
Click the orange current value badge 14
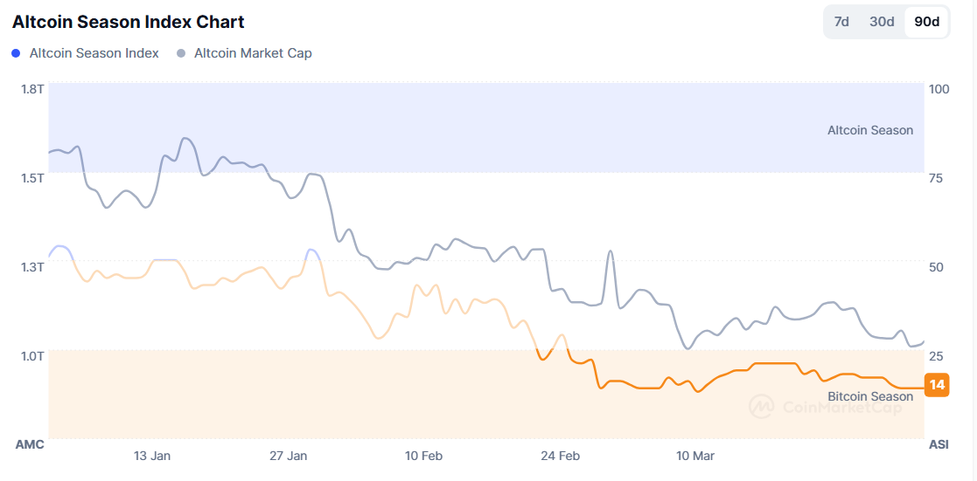[937, 385]
